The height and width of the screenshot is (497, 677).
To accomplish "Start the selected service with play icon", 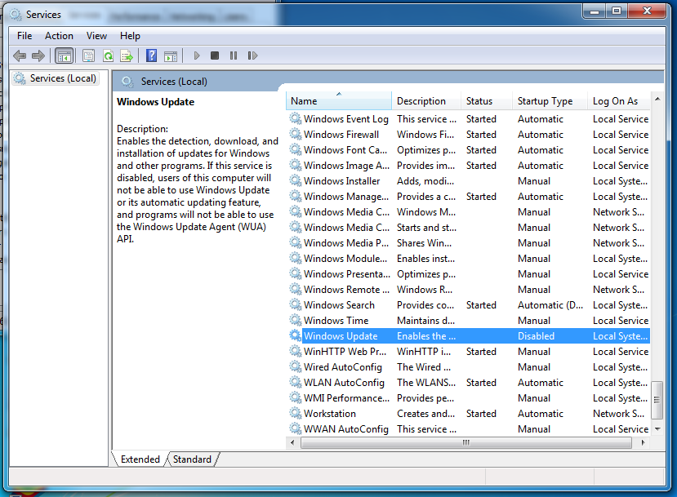I will 197,55.
